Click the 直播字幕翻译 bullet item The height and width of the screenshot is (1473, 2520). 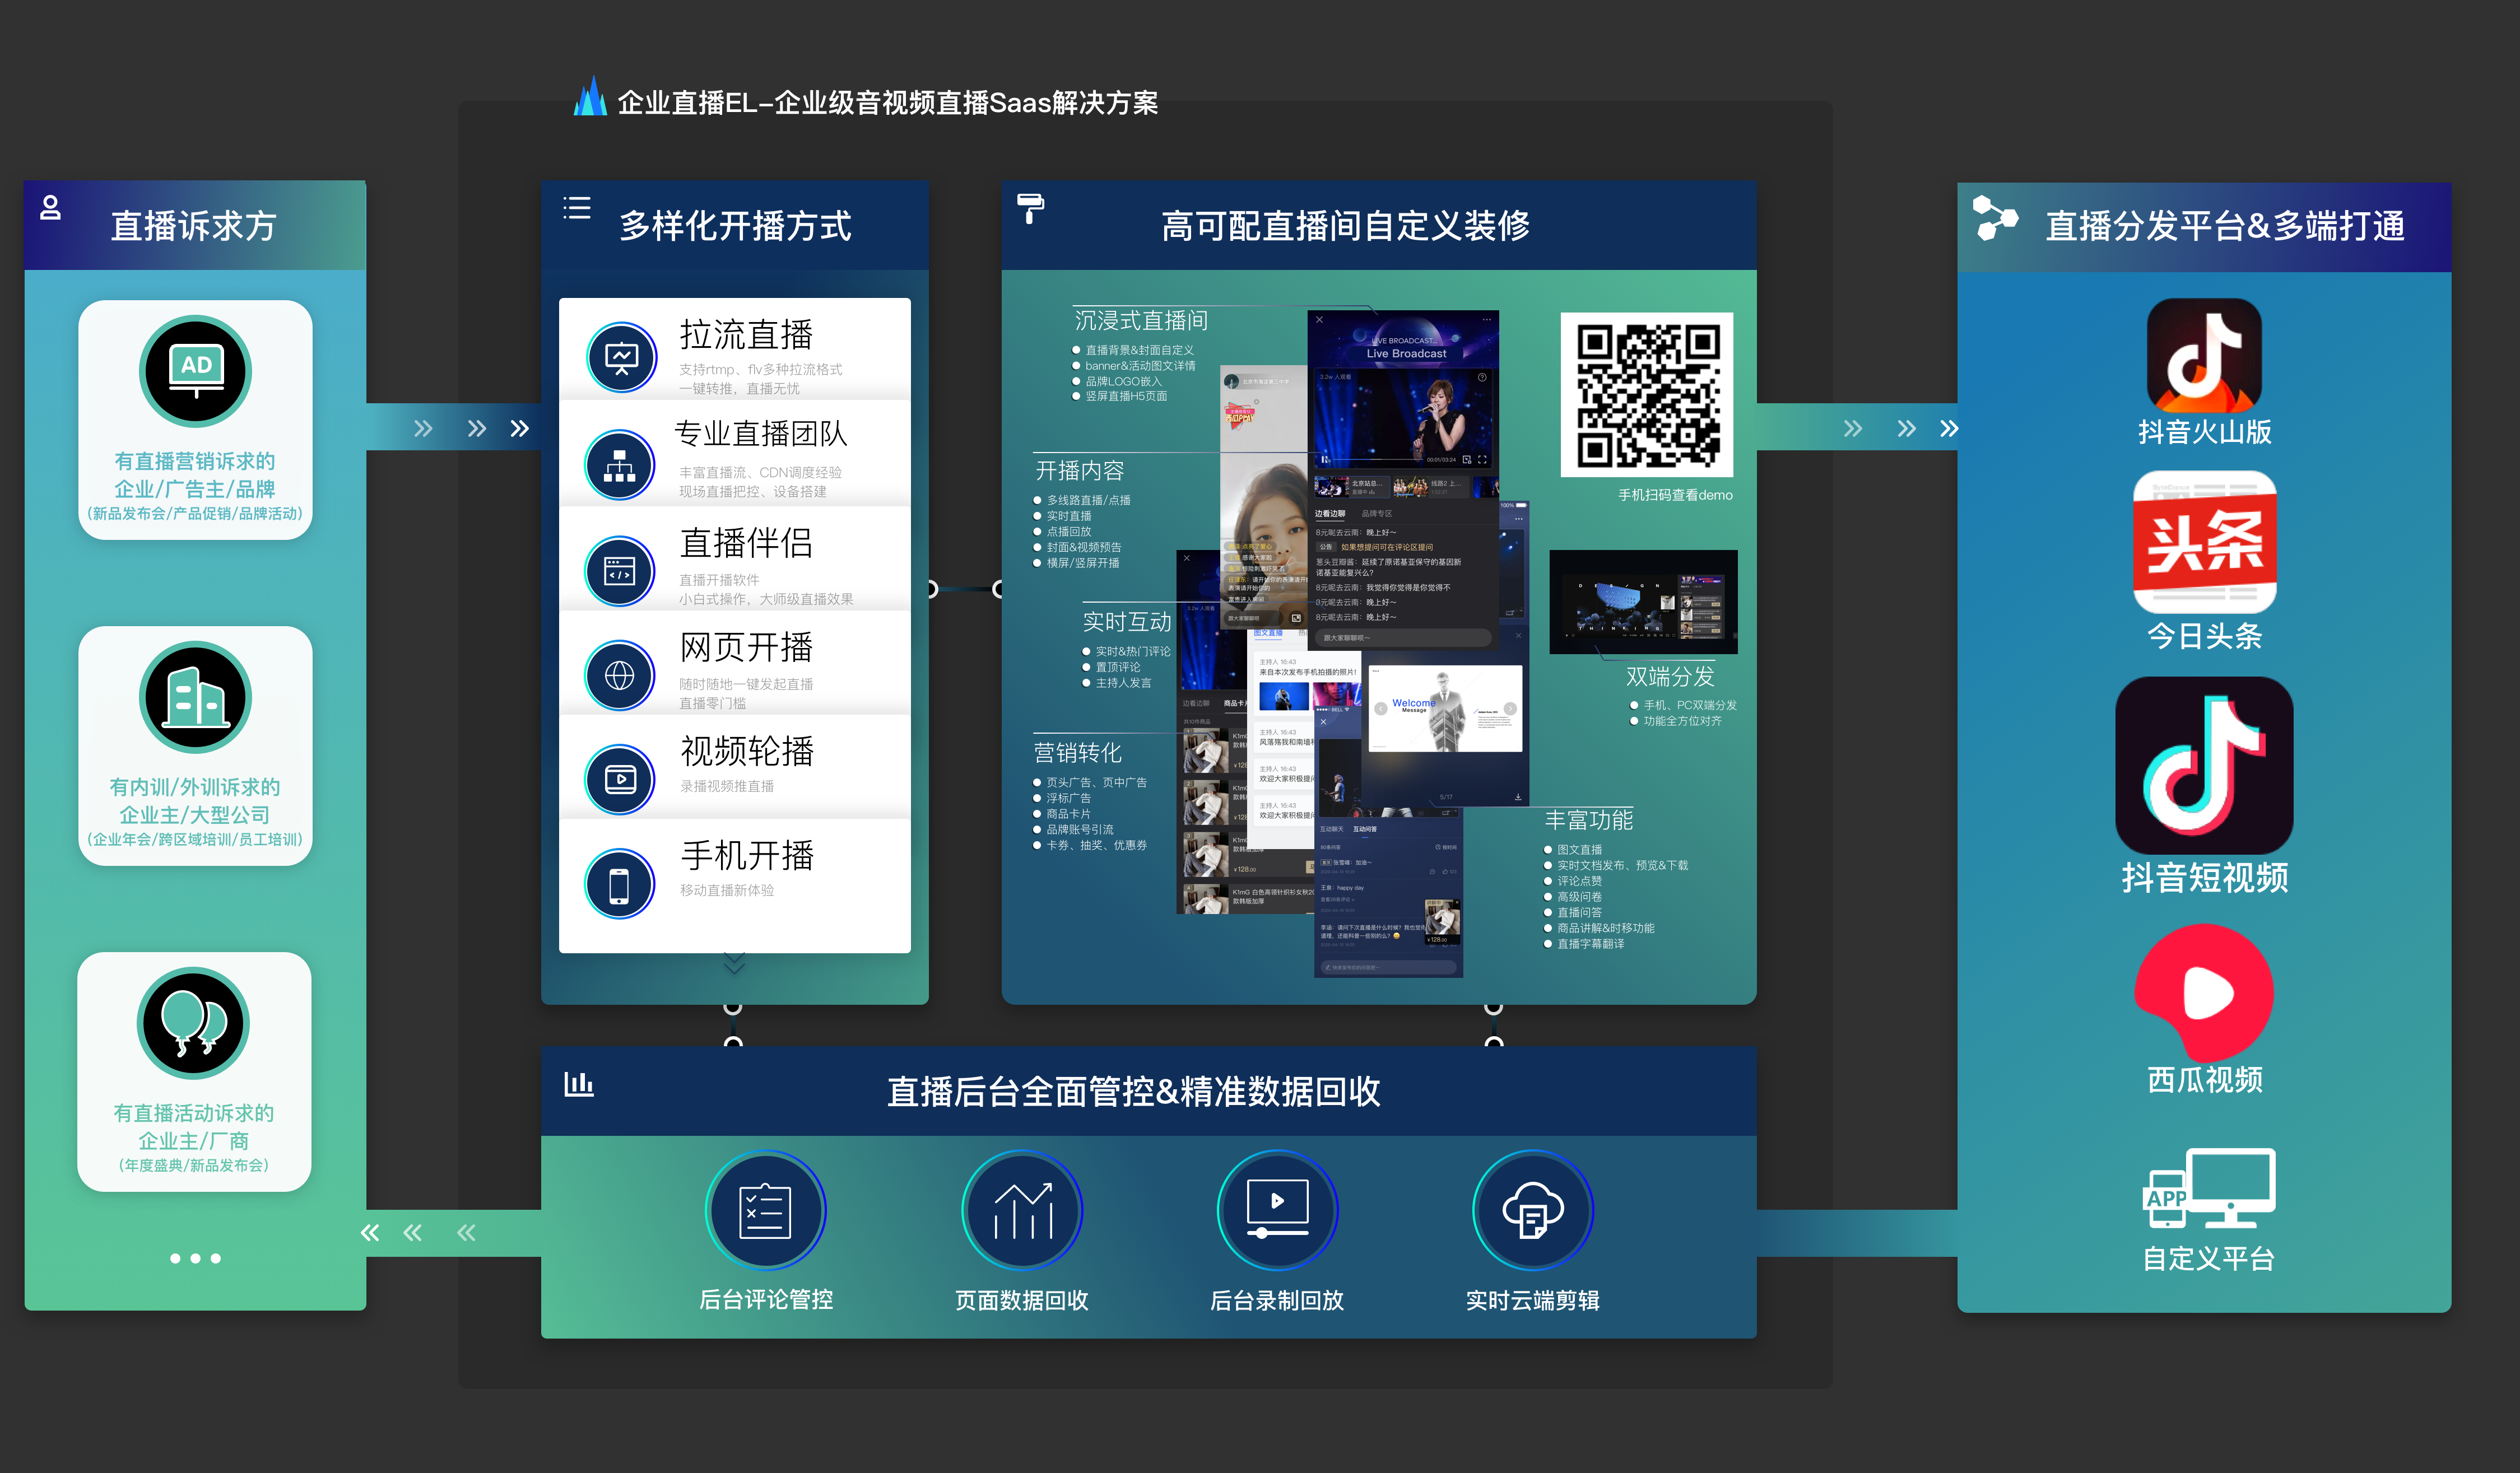tap(1583, 944)
